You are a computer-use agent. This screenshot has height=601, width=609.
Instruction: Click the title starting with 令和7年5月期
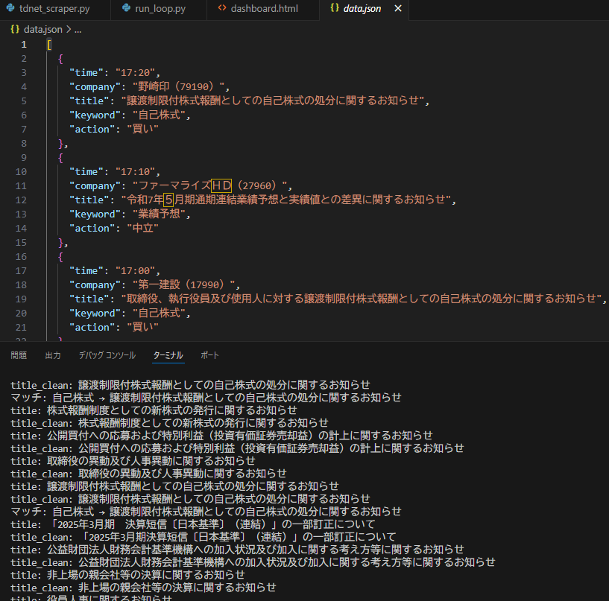285,200
